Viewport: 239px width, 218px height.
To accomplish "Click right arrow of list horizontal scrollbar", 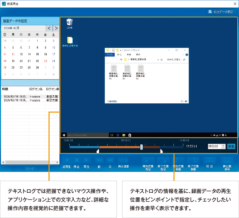I will pyautogui.click(x=57, y=162).
